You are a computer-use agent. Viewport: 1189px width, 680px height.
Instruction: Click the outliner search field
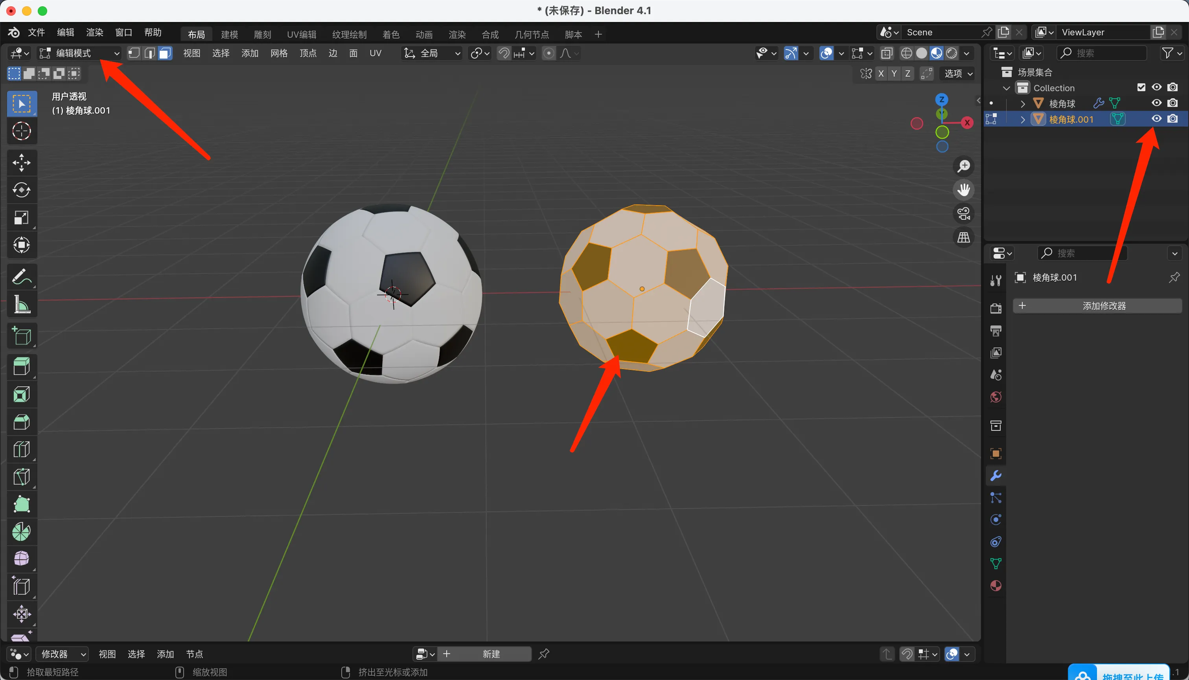coord(1102,53)
